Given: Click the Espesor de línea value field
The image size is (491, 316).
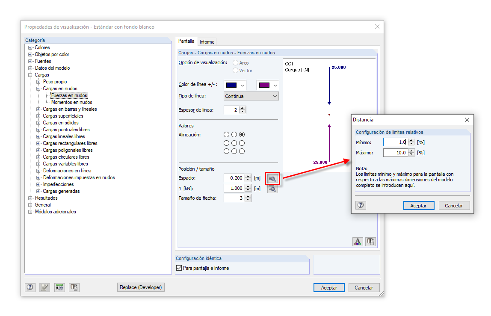Looking at the screenshot, I should pyautogui.click(x=231, y=110).
